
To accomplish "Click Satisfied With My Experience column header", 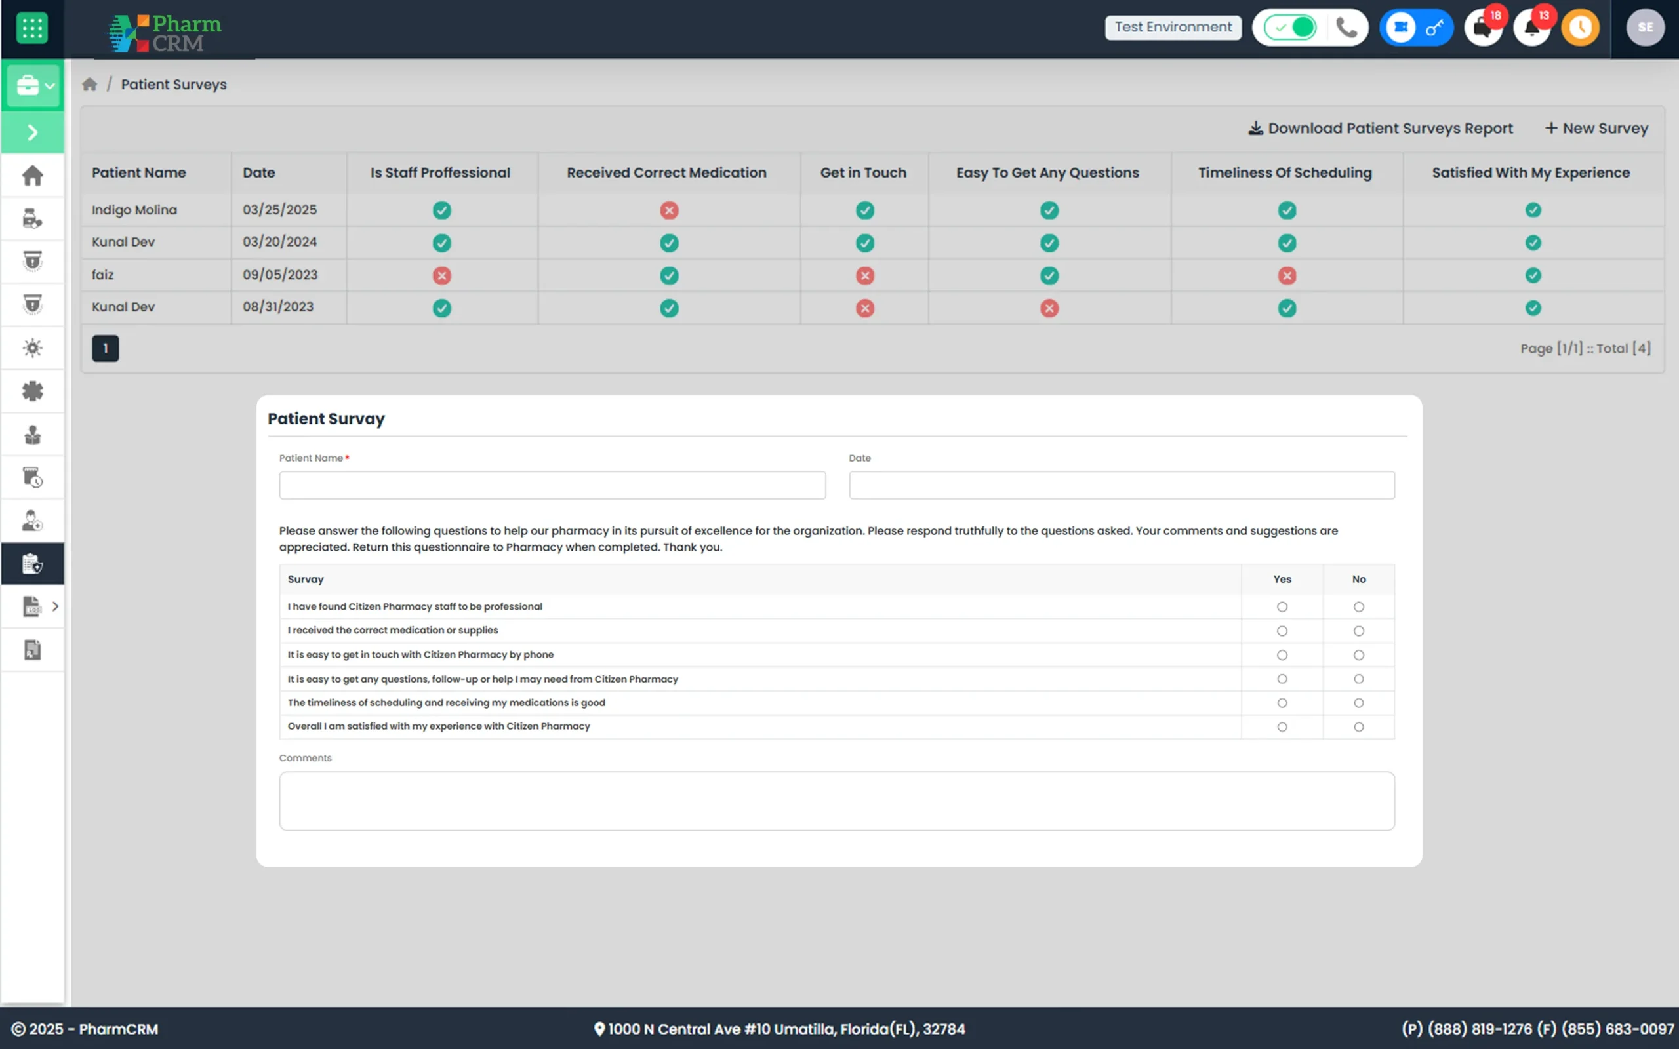I will click(x=1531, y=172).
